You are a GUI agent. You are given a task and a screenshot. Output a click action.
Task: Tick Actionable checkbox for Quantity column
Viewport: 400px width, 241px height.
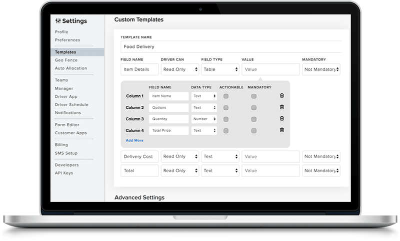tap(226, 119)
